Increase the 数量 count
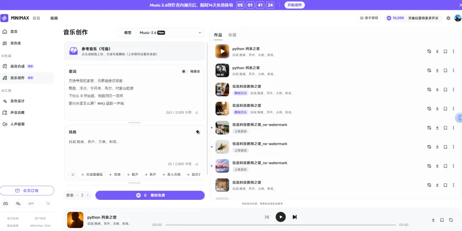 88,195
